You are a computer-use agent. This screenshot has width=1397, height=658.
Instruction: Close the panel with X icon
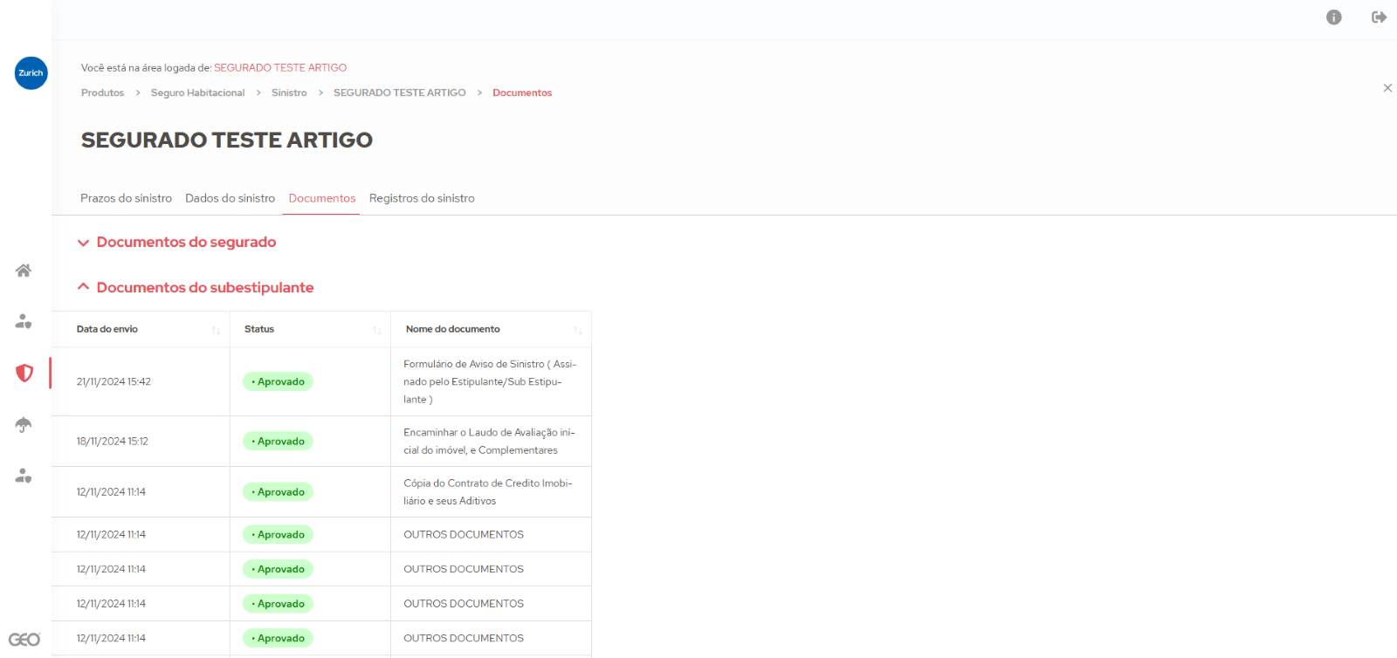pyautogui.click(x=1387, y=88)
